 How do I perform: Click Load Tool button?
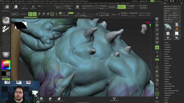(x=168, y=6)
